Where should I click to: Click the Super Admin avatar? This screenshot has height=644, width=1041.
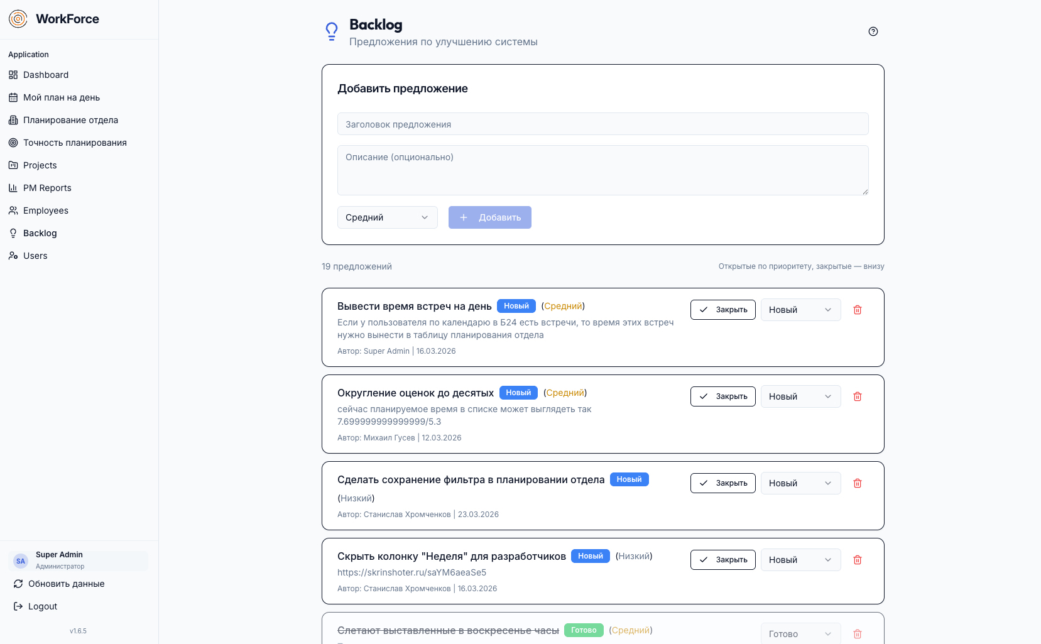pyautogui.click(x=21, y=561)
